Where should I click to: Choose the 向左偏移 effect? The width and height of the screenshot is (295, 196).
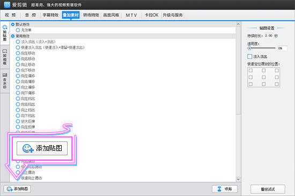click(18, 76)
